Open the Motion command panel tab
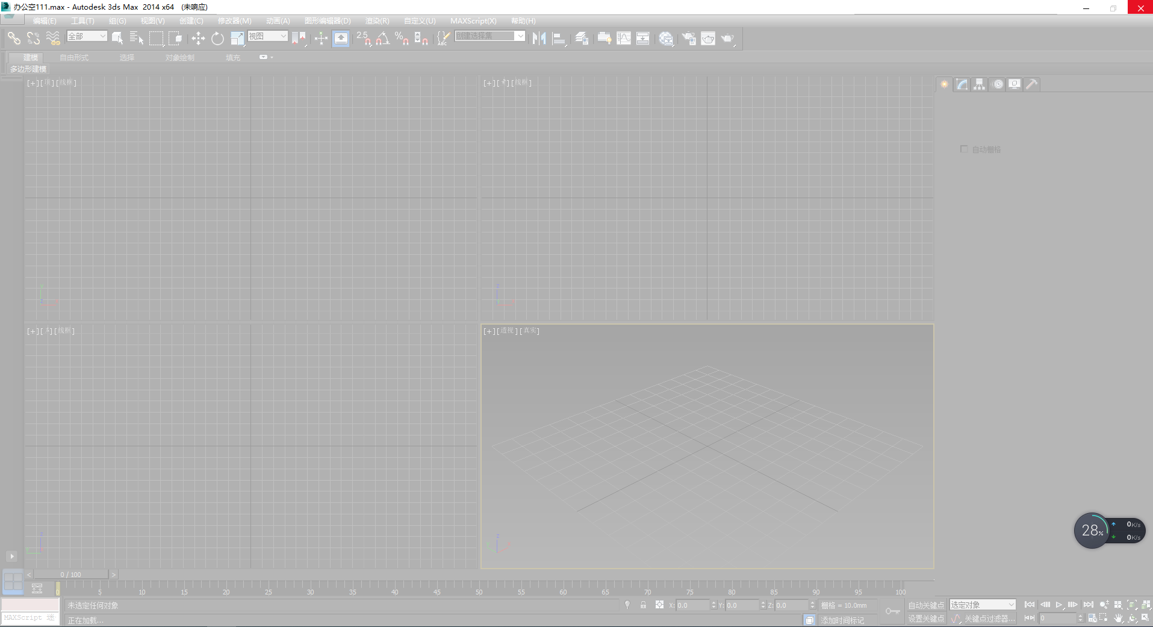The image size is (1153, 627). click(x=998, y=84)
